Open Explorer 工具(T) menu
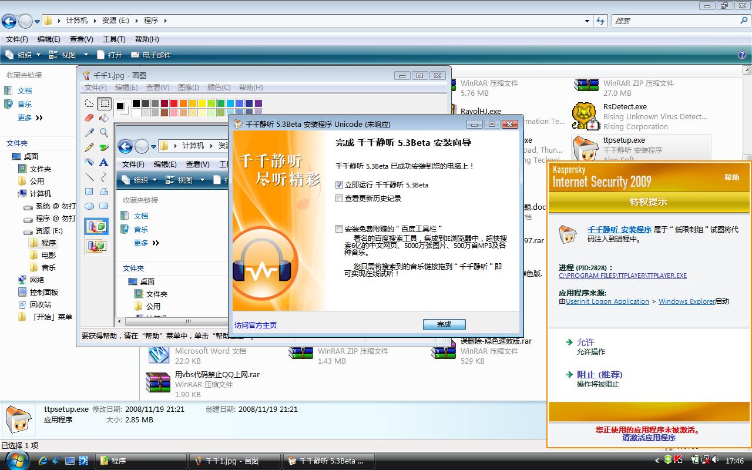This screenshot has height=470, width=752. point(114,39)
